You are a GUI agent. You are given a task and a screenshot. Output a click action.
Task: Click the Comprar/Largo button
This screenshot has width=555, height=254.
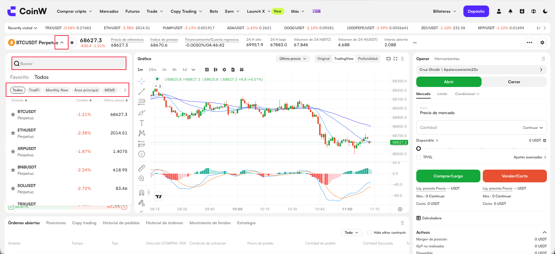448,176
